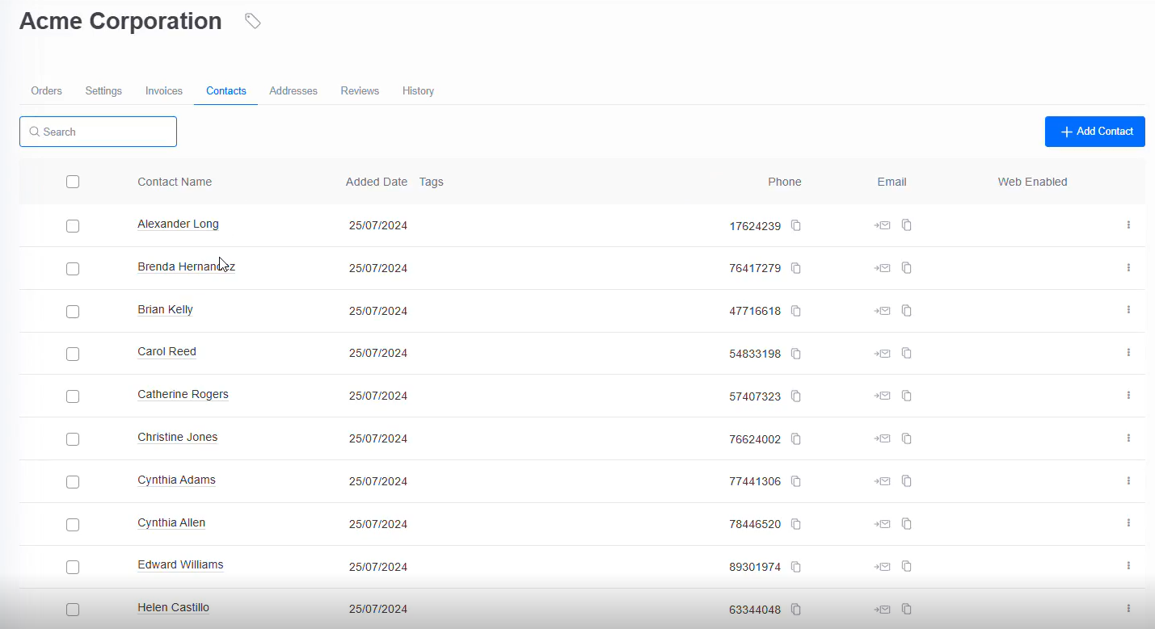
Task: Check the checkbox for Carol Reed
Action: (72, 354)
